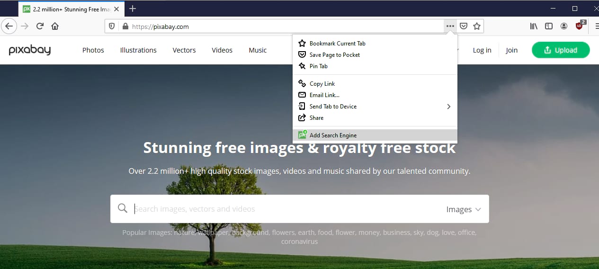599x269 pixels.
Task: Toggle the sidebar view icon
Action: 549,27
